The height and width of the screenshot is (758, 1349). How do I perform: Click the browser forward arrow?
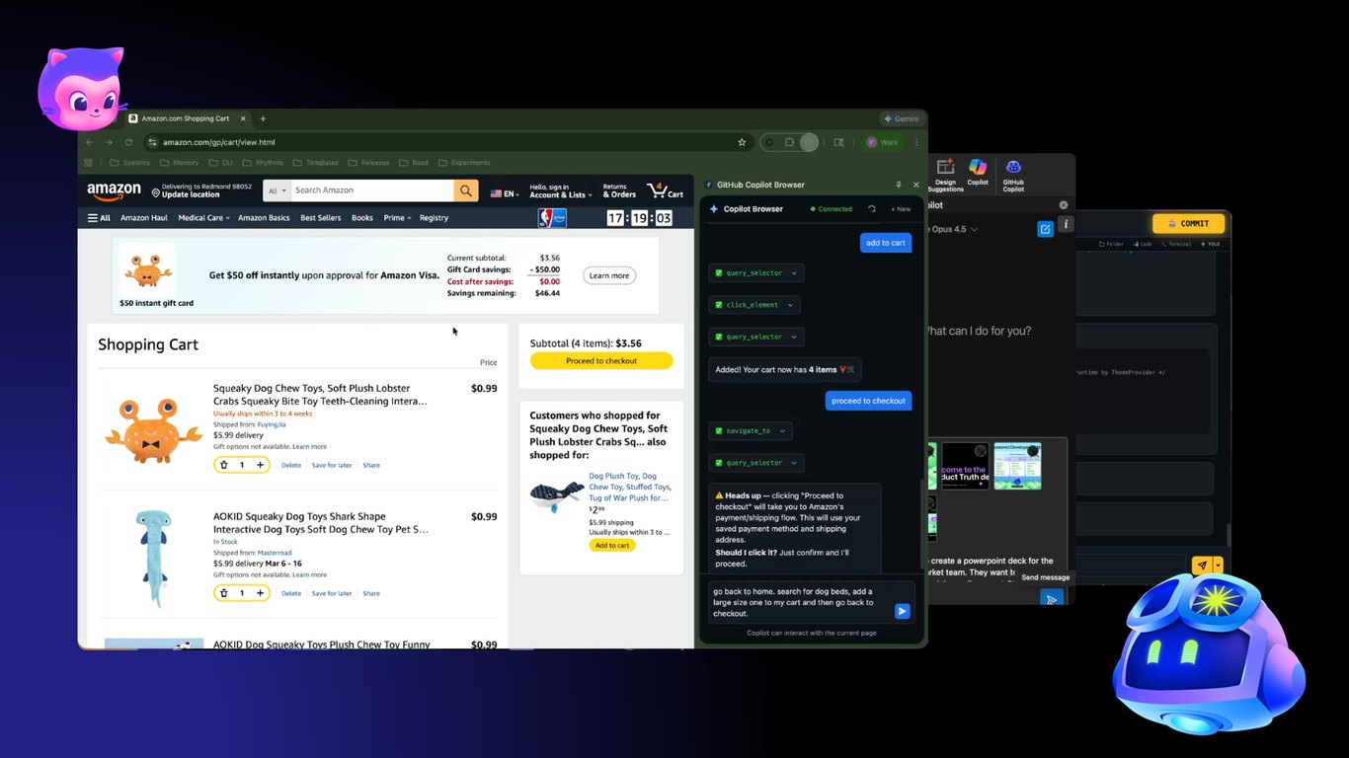(110, 142)
